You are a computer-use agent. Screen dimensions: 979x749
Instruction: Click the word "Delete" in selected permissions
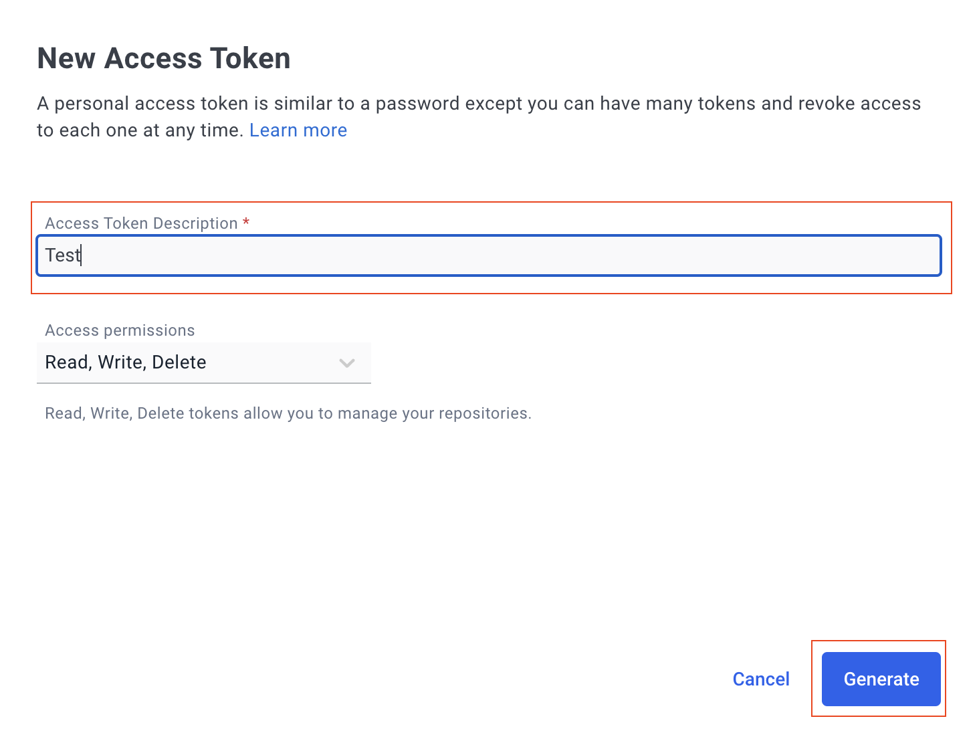[179, 362]
